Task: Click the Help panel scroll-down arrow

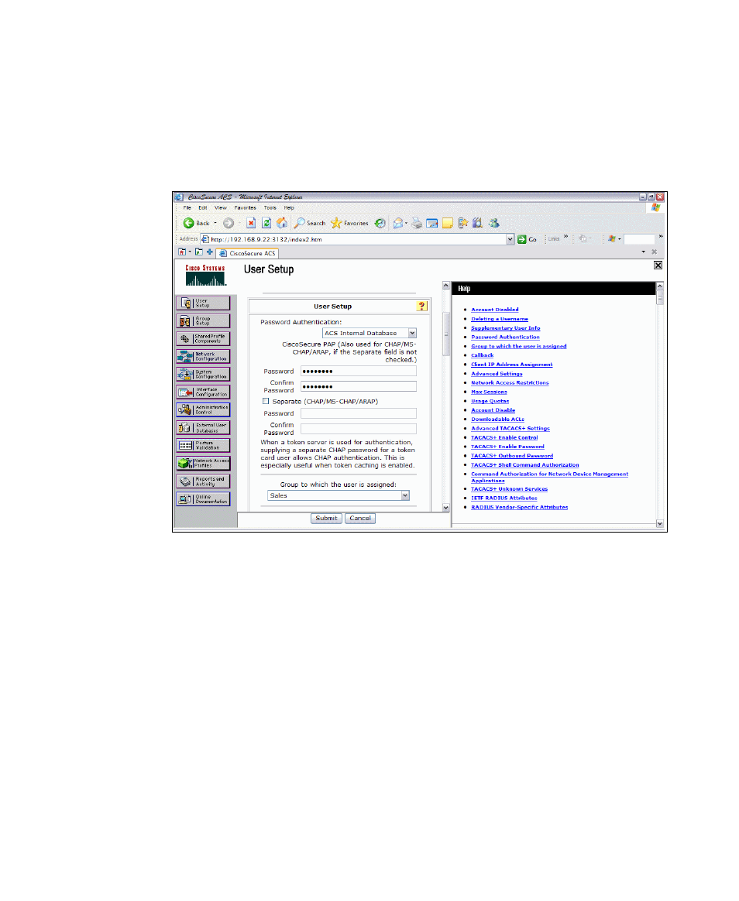Action: coord(660,523)
